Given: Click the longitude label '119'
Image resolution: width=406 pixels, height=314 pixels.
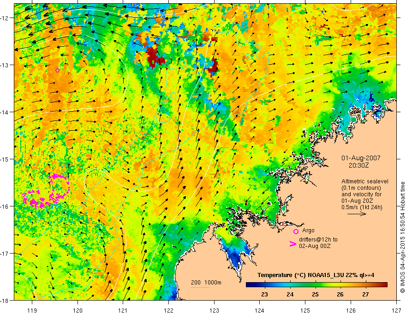Looking at the screenshot, I should [32, 310].
